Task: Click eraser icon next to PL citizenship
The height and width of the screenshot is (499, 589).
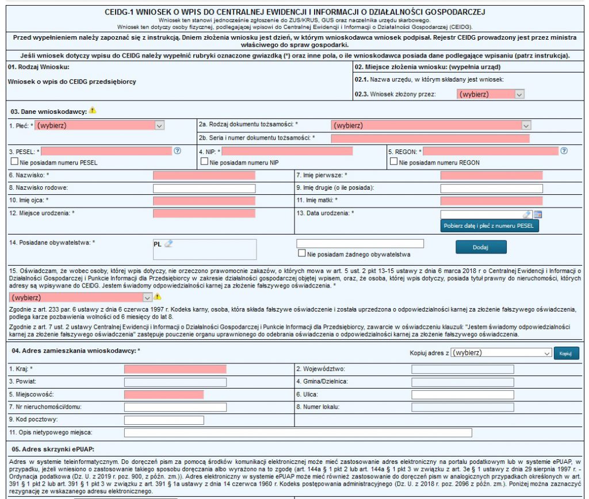Action: (x=168, y=244)
